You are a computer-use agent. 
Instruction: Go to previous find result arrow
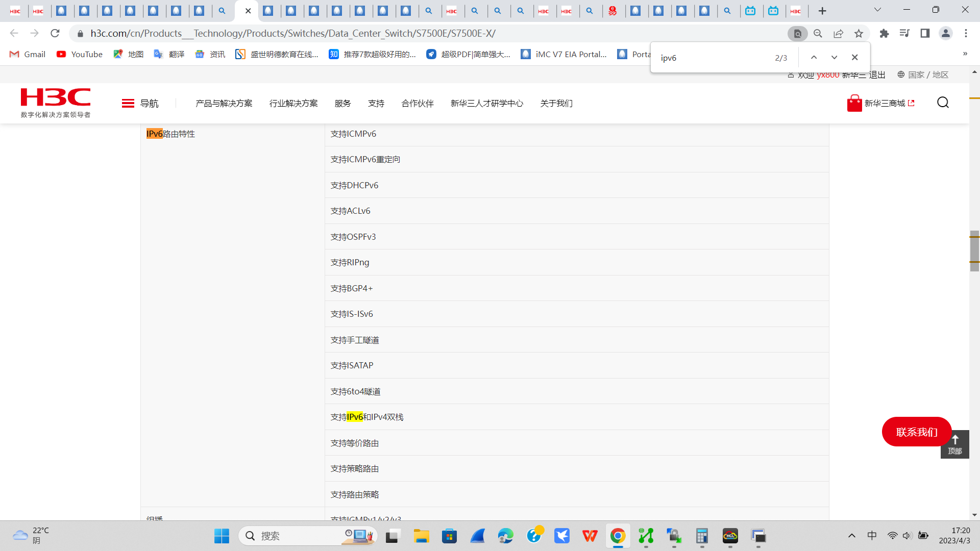click(814, 58)
